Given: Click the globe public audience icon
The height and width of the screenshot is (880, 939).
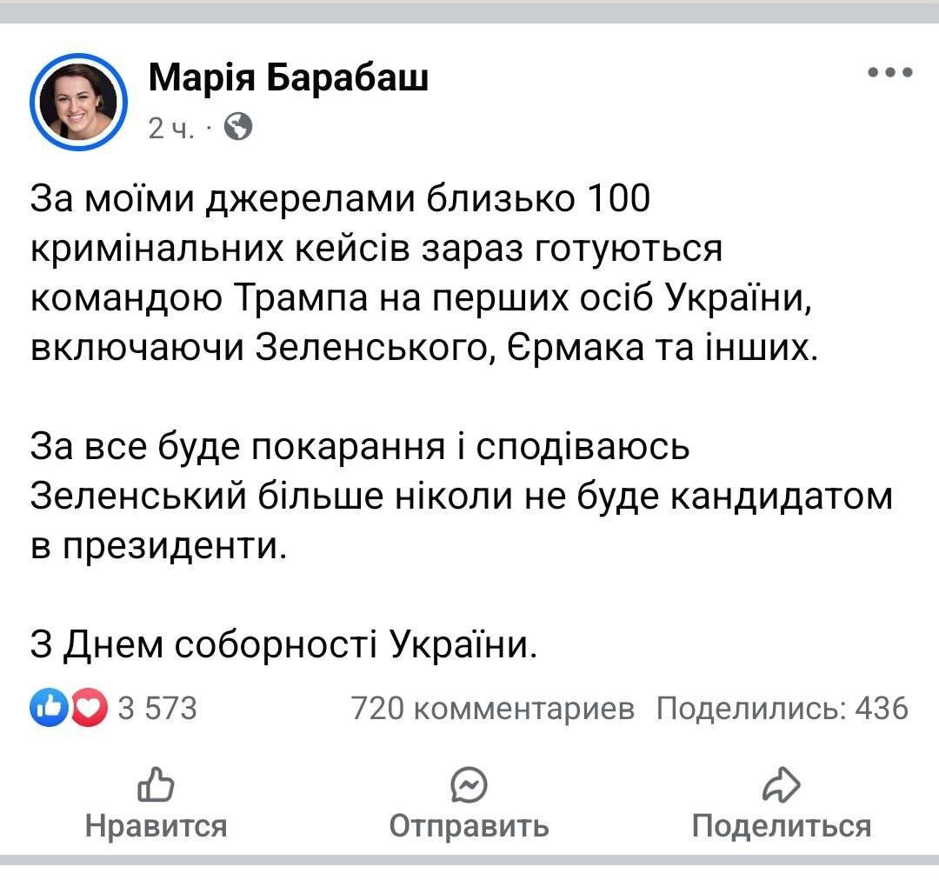Looking at the screenshot, I should click(238, 128).
